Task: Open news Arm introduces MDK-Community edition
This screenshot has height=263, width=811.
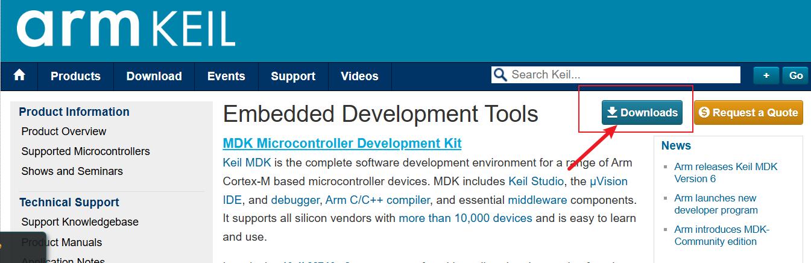Action: [722, 235]
